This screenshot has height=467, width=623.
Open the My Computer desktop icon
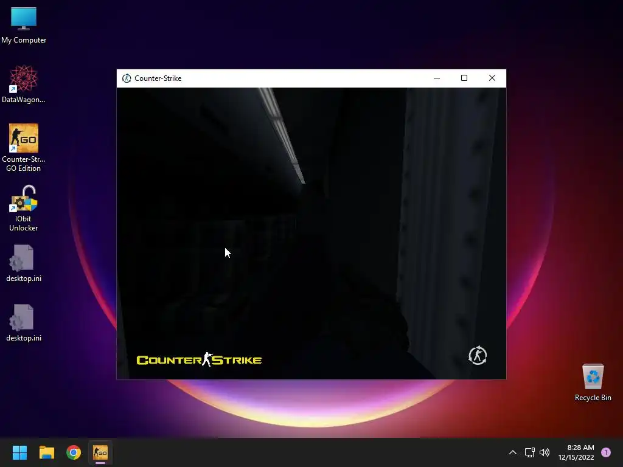point(24,25)
